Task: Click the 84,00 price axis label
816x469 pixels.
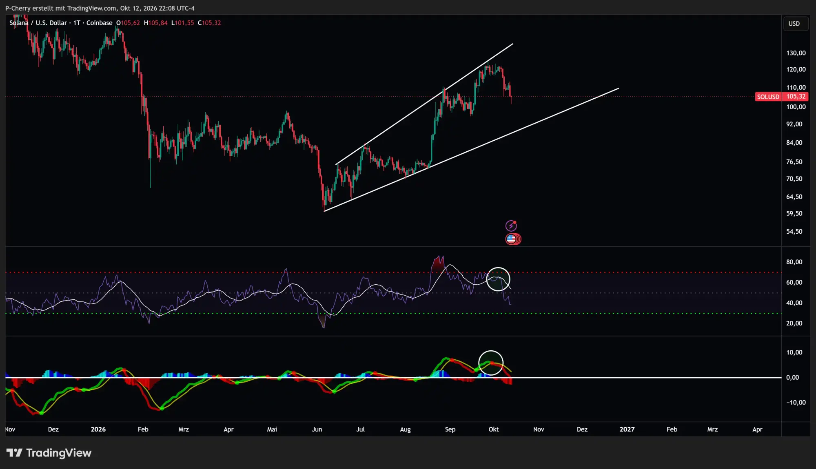Action: click(x=794, y=143)
